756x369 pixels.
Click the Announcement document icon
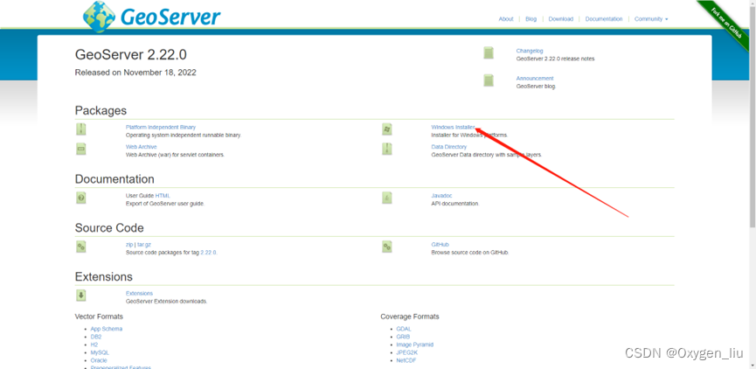tap(489, 80)
